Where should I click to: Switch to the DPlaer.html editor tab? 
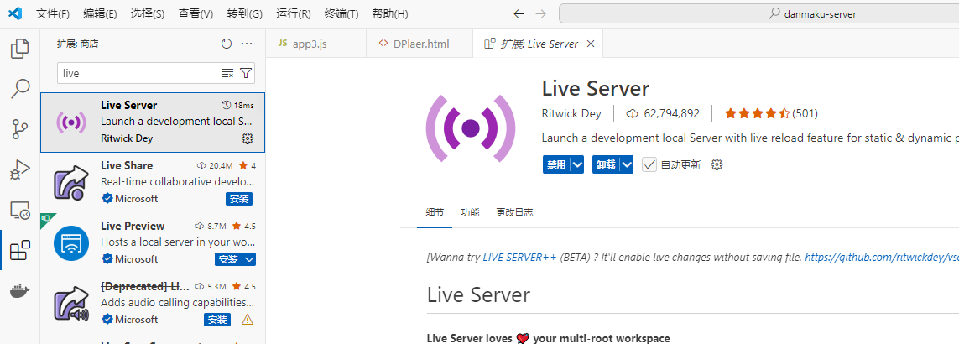pos(420,44)
